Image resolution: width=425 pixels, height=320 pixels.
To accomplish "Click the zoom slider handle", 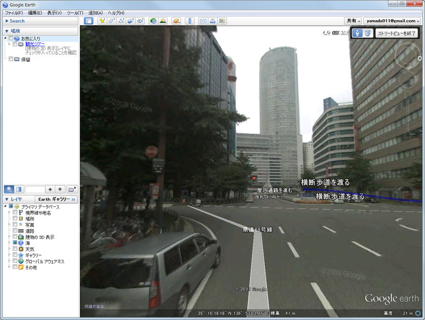I will tap(408, 116).
